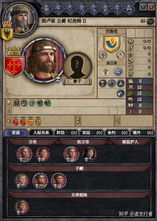157x221 pixels.
Task: Click the golden cross religion icon
Action: [x=105, y=71]
